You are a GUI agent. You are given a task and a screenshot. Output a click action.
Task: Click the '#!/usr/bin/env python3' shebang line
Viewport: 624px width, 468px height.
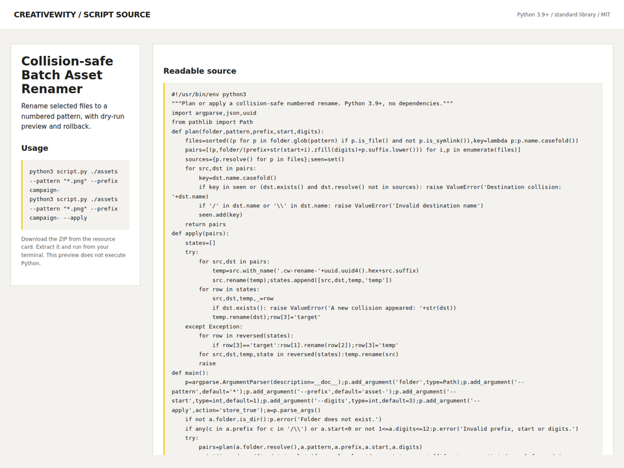[209, 94]
